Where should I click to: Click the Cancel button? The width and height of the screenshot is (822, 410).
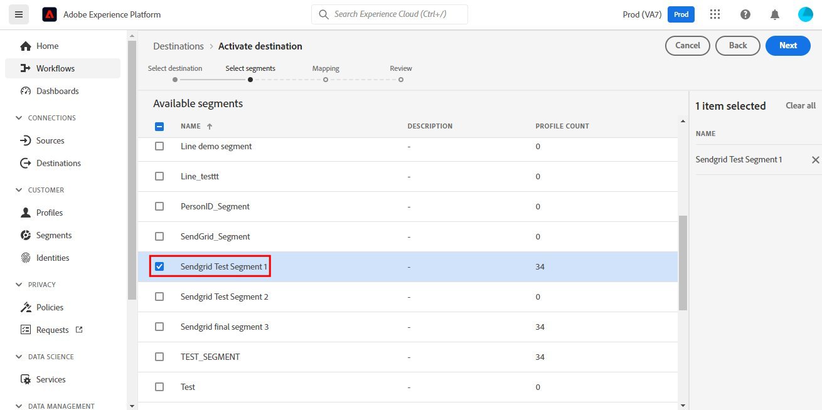coord(688,45)
